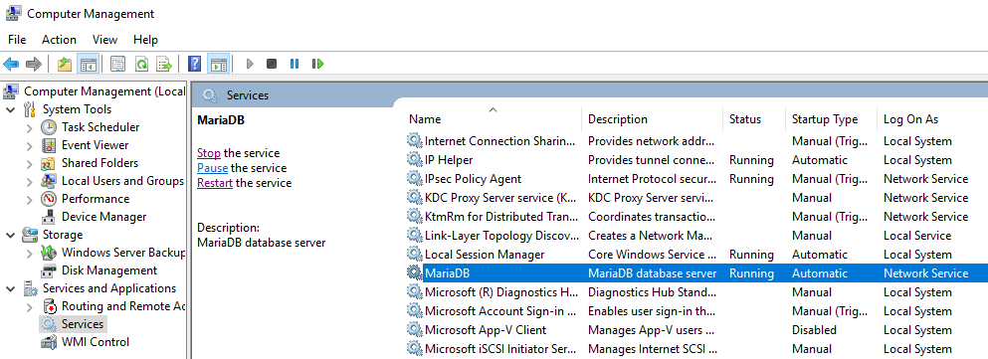Click the Pause Service toolbar icon
The image size is (988, 359).
[x=295, y=64]
